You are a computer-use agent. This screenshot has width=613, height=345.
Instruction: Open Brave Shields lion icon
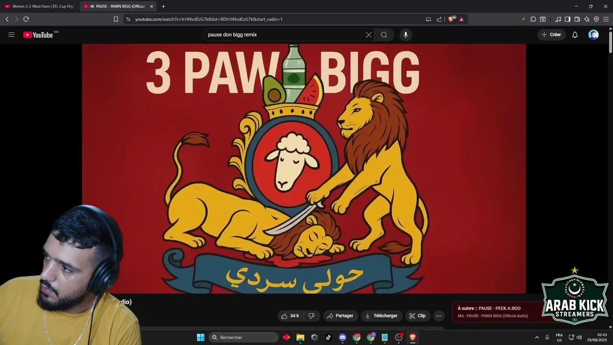pos(451,19)
